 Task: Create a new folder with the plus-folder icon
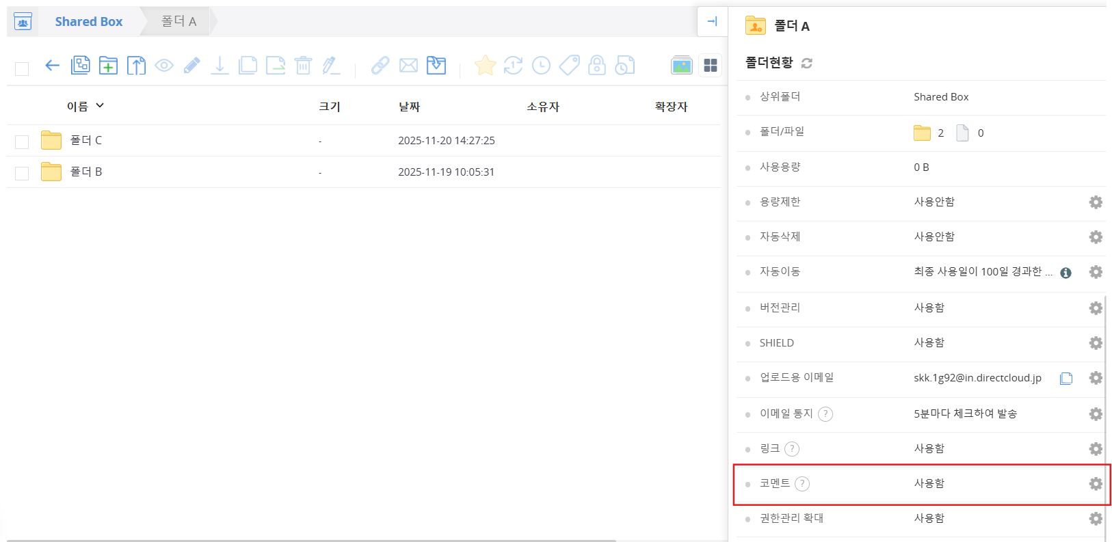pyautogui.click(x=108, y=66)
